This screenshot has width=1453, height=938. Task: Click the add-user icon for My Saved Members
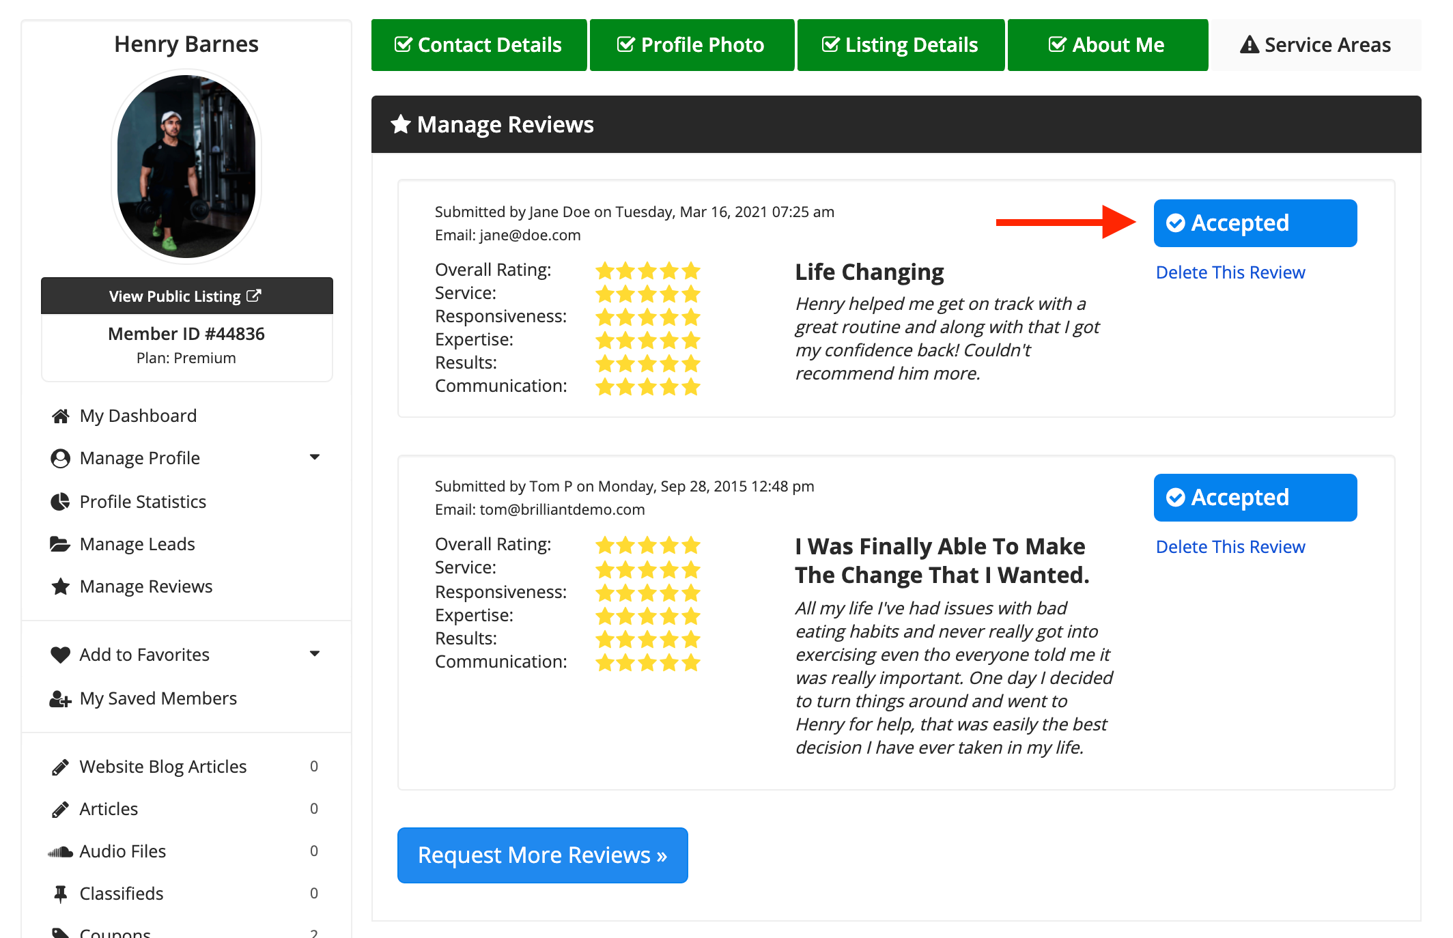click(x=60, y=698)
